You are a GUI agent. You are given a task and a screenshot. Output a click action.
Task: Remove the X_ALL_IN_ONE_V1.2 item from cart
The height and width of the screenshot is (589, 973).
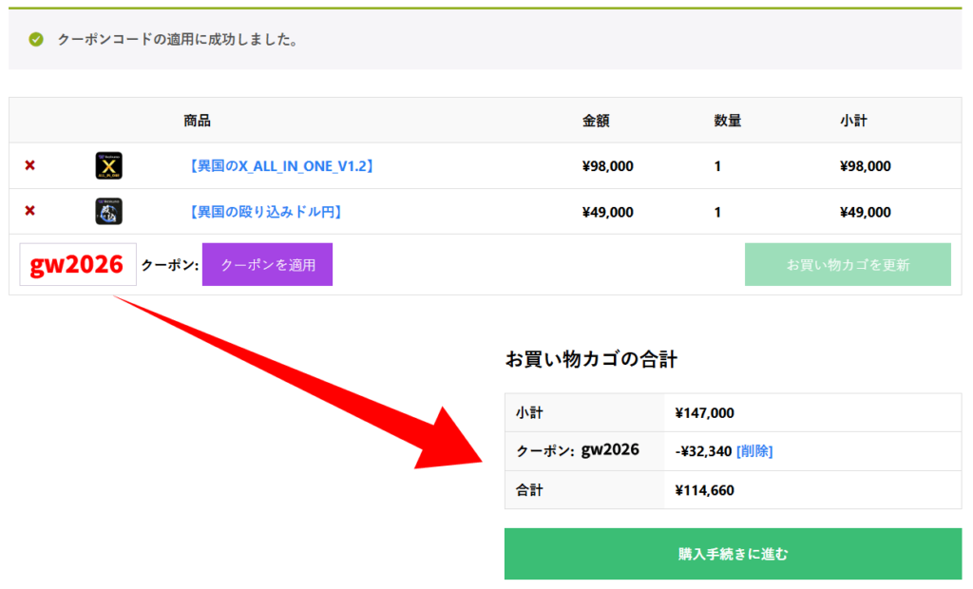click(x=29, y=165)
